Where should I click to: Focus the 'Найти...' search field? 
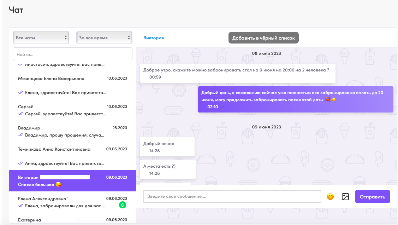coord(72,54)
